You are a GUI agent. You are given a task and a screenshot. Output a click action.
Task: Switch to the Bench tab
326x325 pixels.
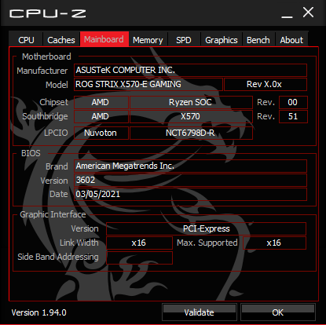click(x=258, y=40)
